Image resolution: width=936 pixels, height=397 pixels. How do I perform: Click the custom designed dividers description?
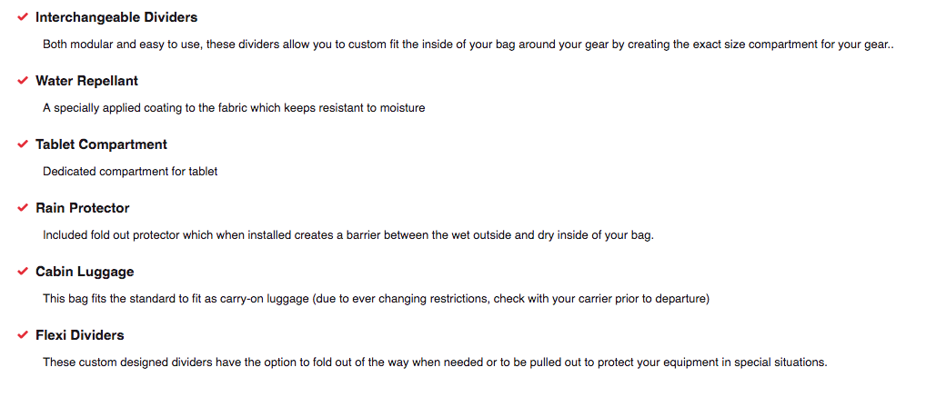(x=435, y=362)
